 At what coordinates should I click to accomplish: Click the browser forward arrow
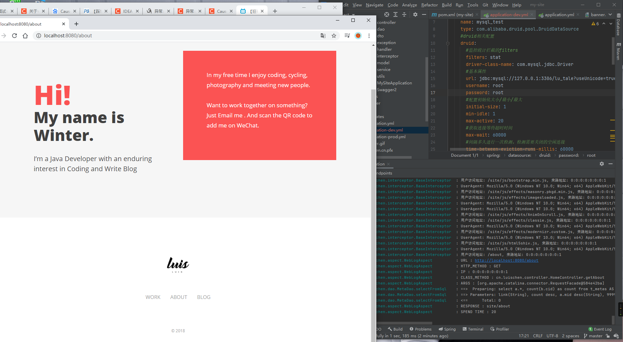4,36
